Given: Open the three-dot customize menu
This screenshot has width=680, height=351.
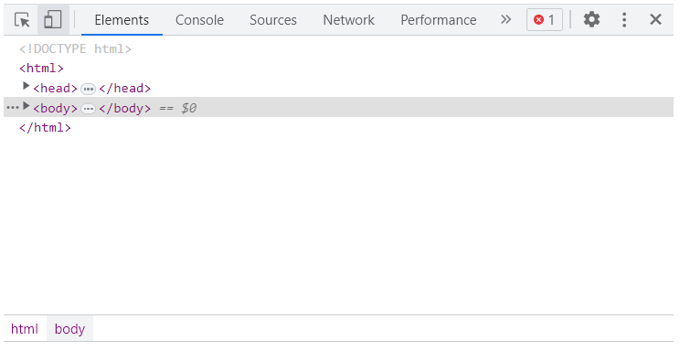Looking at the screenshot, I should click(624, 19).
